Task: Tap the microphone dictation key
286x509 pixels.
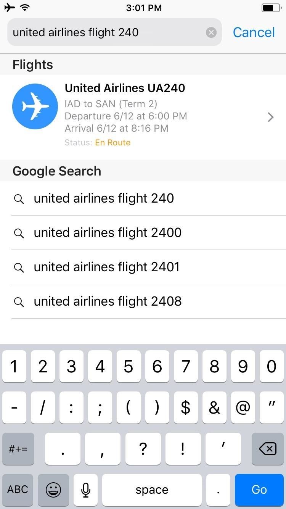Action: point(86,490)
